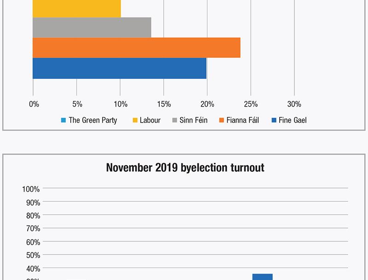Select the gray Sinn Féin bar

pyautogui.click(x=92, y=28)
